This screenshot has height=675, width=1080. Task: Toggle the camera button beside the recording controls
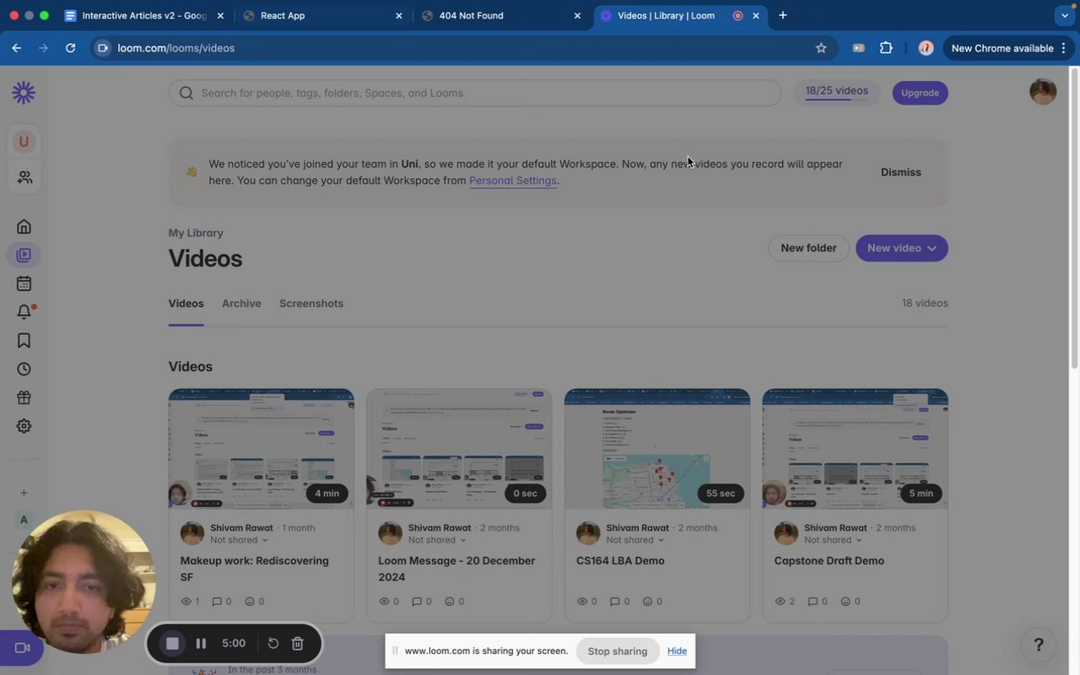[x=22, y=648]
